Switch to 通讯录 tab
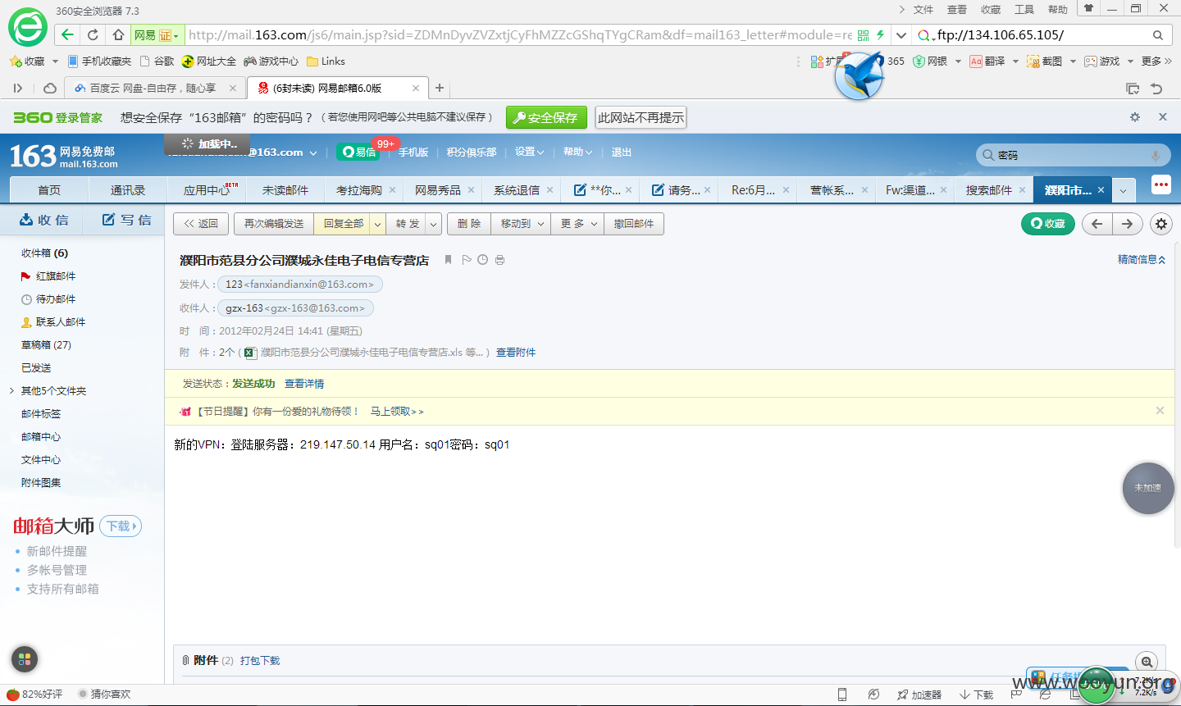The width and height of the screenshot is (1181, 706). pyautogui.click(x=128, y=190)
